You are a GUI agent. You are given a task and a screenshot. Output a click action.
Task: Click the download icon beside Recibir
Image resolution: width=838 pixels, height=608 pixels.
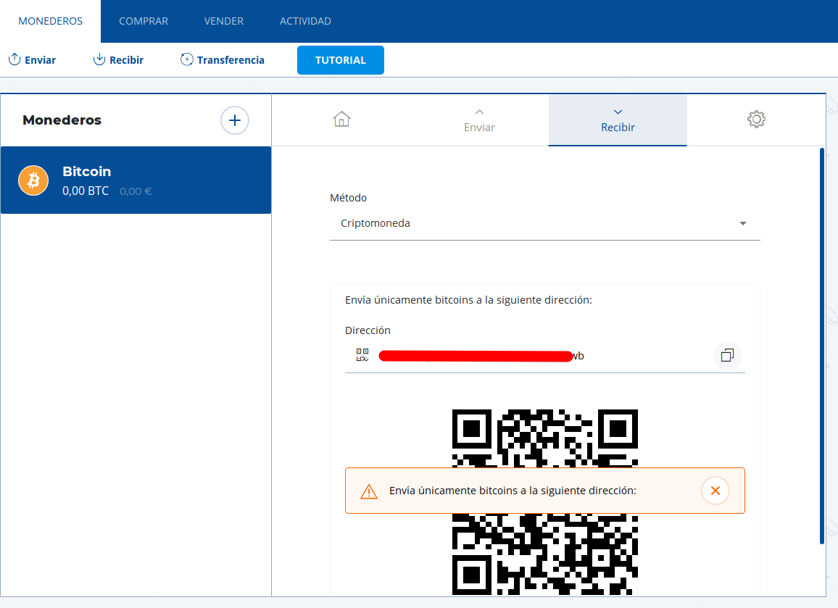click(99, 59)
